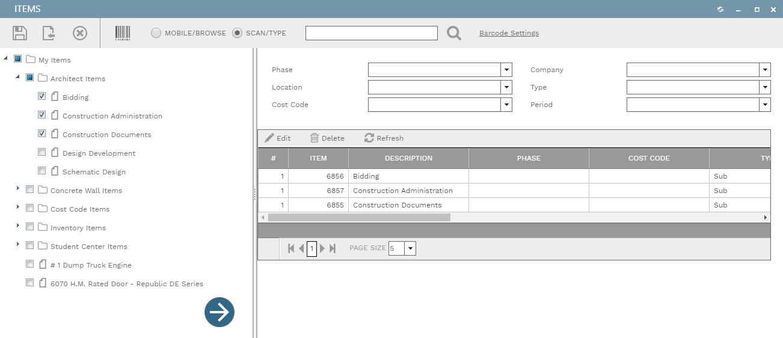This screenshot has height=338, width=783.
Task: Click the Refresh grid button
Action: pos(384,138)
